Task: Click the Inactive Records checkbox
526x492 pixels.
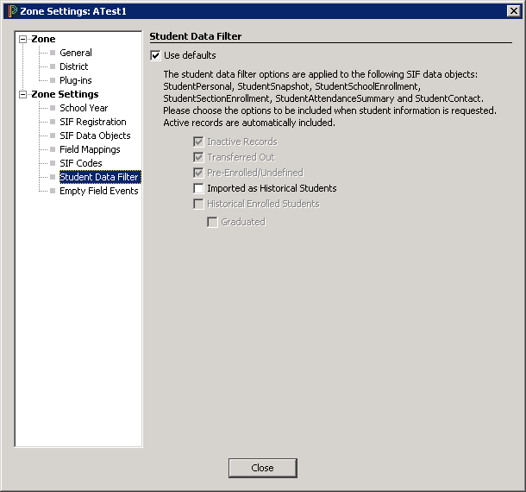Action: pos(199,142)
